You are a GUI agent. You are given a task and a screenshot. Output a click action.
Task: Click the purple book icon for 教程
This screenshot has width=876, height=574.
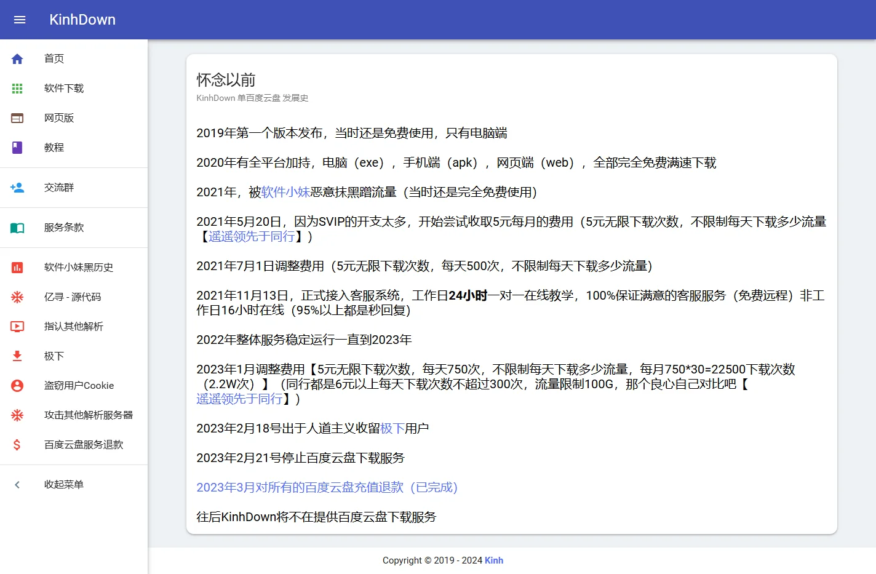pyautogui.click(x=17, y=148)
